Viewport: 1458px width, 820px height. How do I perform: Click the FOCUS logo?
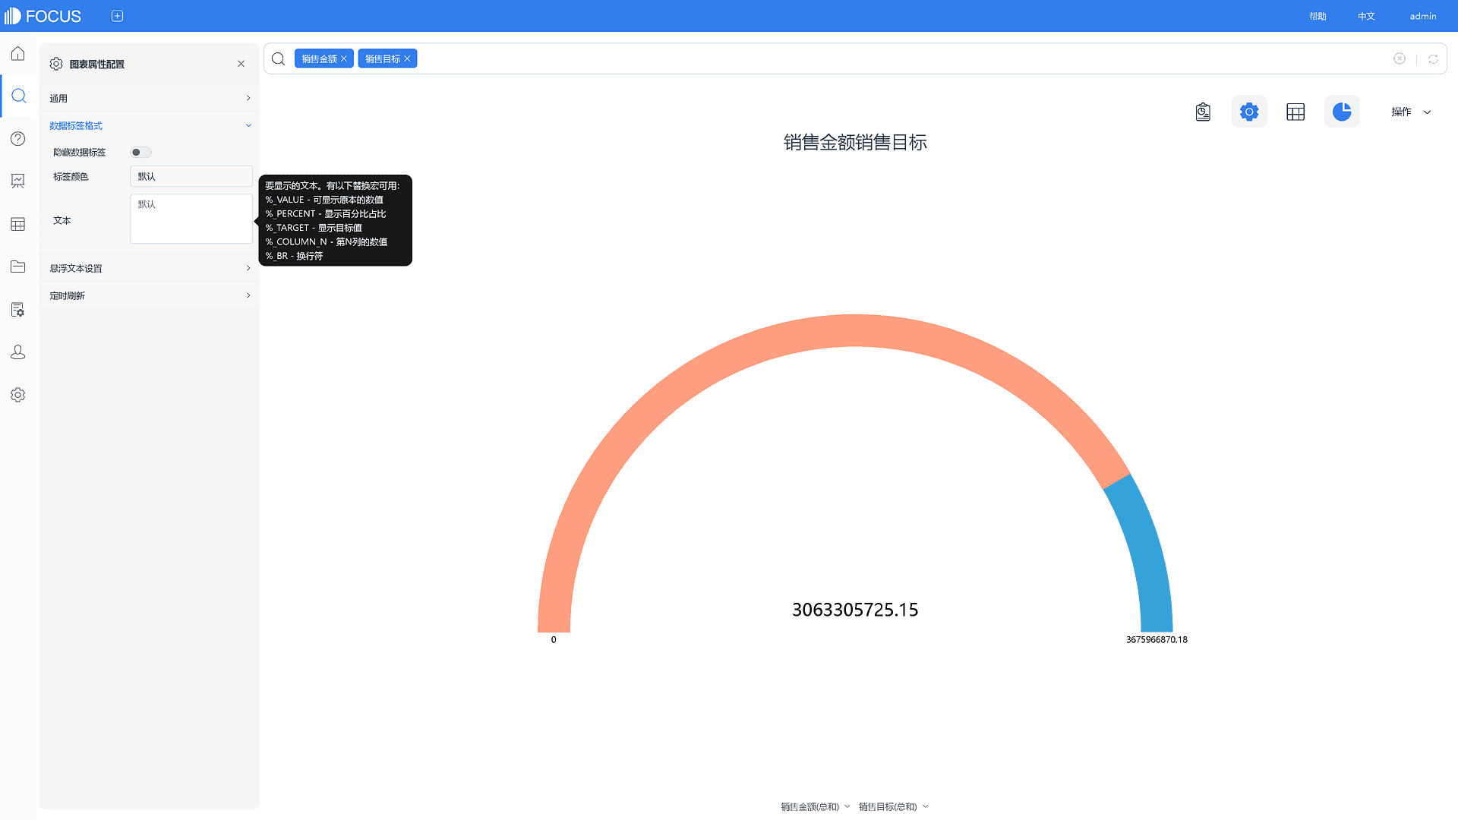(43, 16)
